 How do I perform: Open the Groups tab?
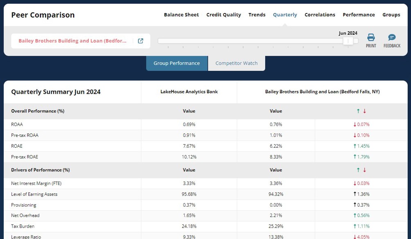click(391, 15)
